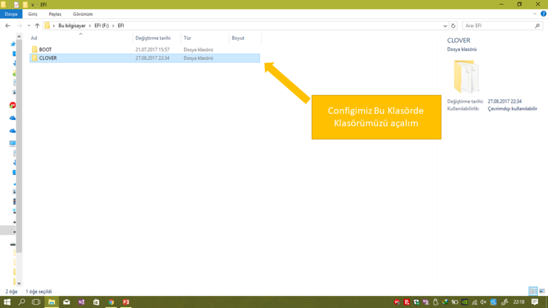Open the Dosya menu
The image size is (548, 308).
click(11, 14)
